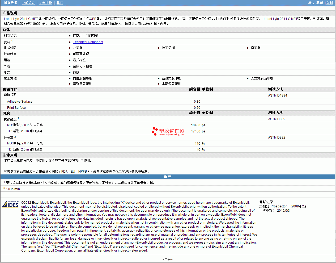Select 无支撑表面印刷 processing method
336x263 pixels.
(x=262, y=78)
